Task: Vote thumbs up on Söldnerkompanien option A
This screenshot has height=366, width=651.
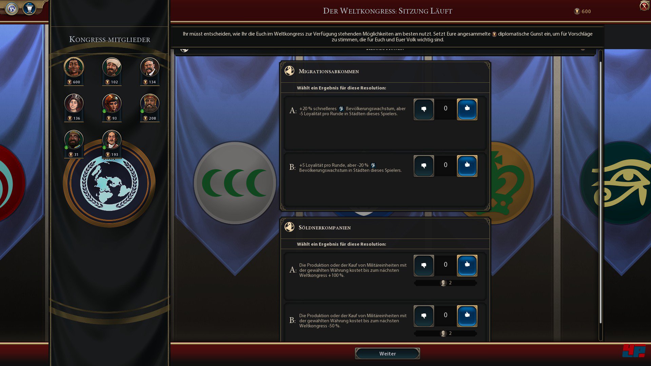Action: tap(467, 265)
